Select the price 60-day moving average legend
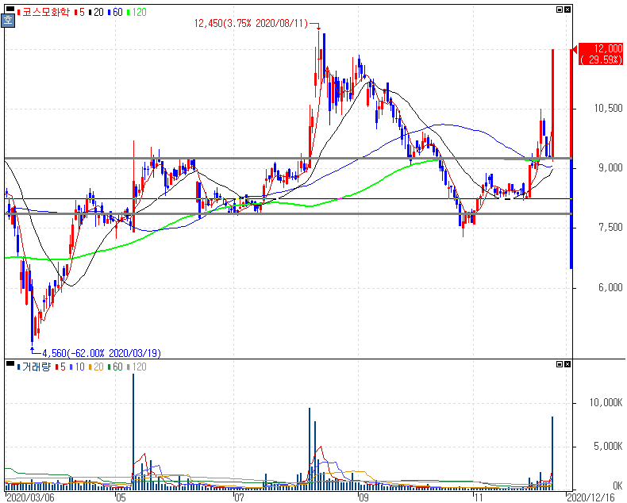 (115, 13)
